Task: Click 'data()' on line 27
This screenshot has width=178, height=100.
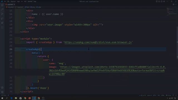Action: tap(36, 53)
